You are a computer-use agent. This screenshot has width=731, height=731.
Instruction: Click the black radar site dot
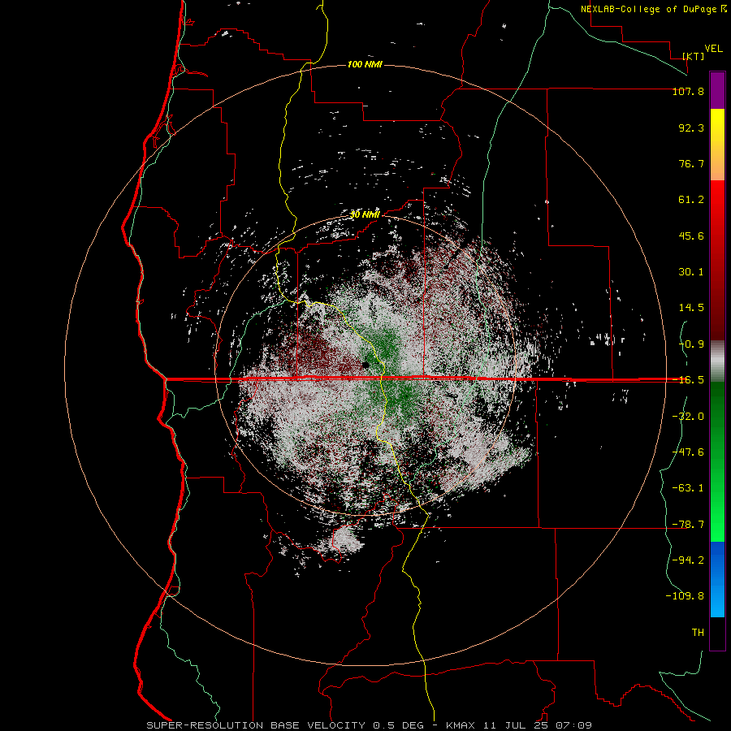point(365,365)
